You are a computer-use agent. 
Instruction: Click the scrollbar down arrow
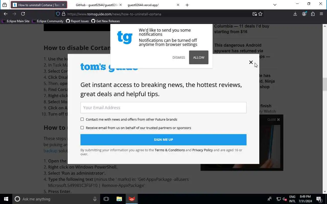tap(325, 192)
